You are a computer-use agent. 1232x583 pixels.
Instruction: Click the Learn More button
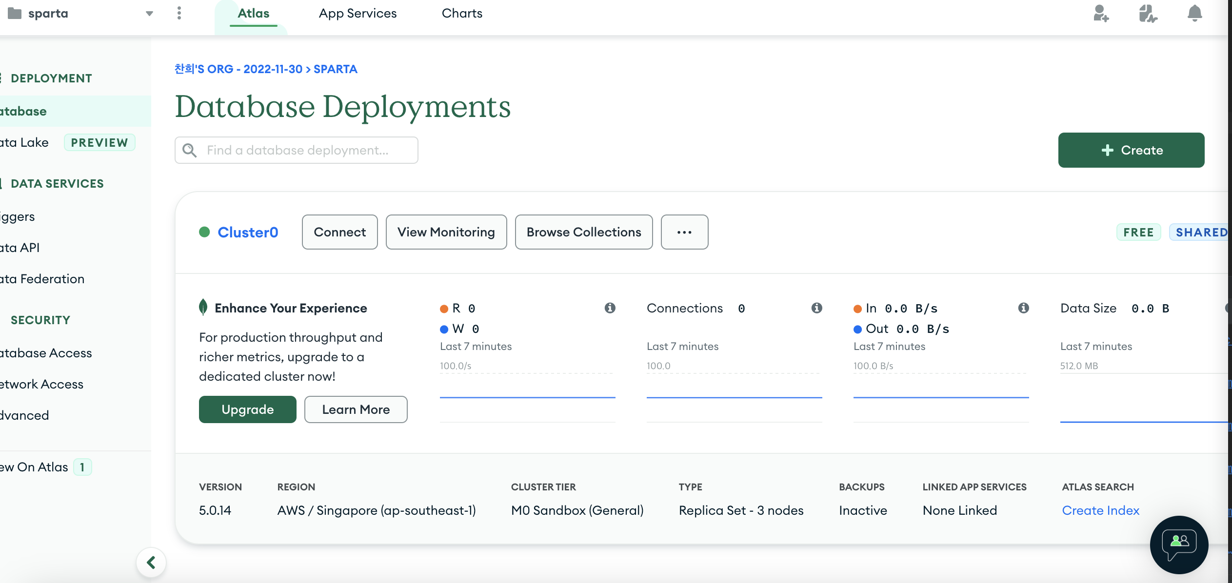pyautogui.click(x=356, y=409)
